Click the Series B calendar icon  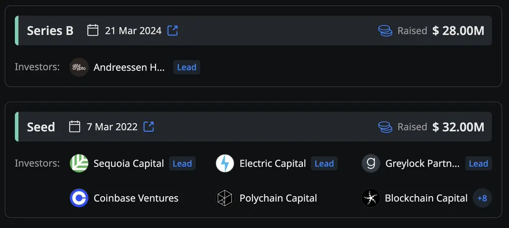click(93, 31)
